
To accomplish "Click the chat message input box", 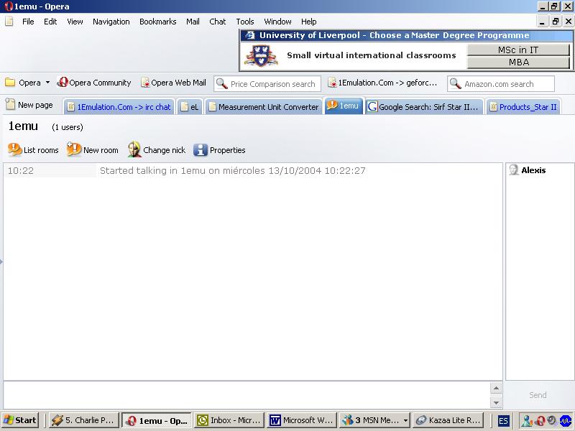I will click(x=247, y=395).
